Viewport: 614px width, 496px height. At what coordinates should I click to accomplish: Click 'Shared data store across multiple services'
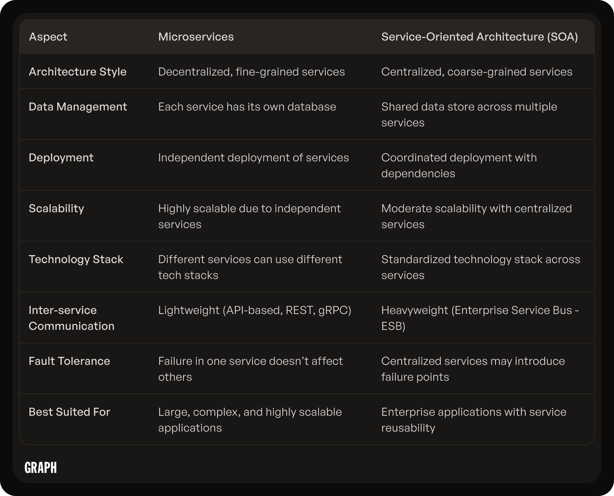coord(469,115)
